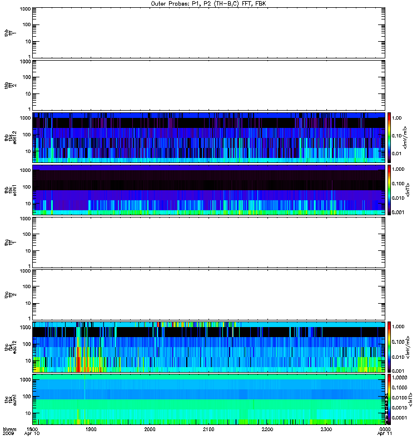Click inside the thb fbk scm1 spectrogram
417x445 pixels.
click(x=209, y=190)
